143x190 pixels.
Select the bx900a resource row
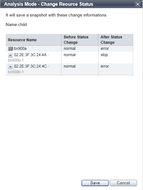pos(69,49)
